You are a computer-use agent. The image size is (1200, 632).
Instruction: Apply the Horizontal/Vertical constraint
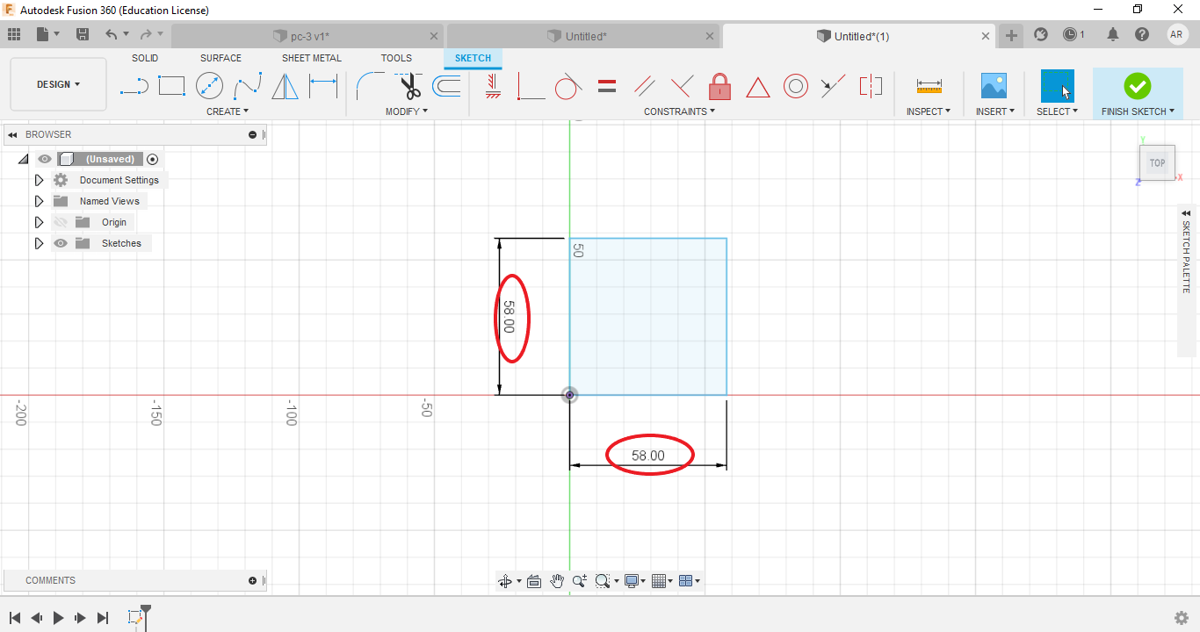coord(493,86)
